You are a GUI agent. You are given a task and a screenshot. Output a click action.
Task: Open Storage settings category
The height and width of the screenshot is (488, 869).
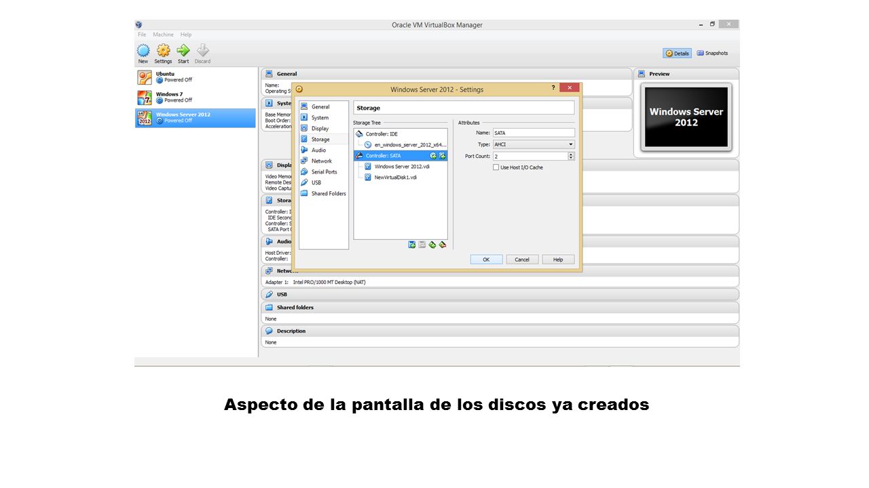324,139
